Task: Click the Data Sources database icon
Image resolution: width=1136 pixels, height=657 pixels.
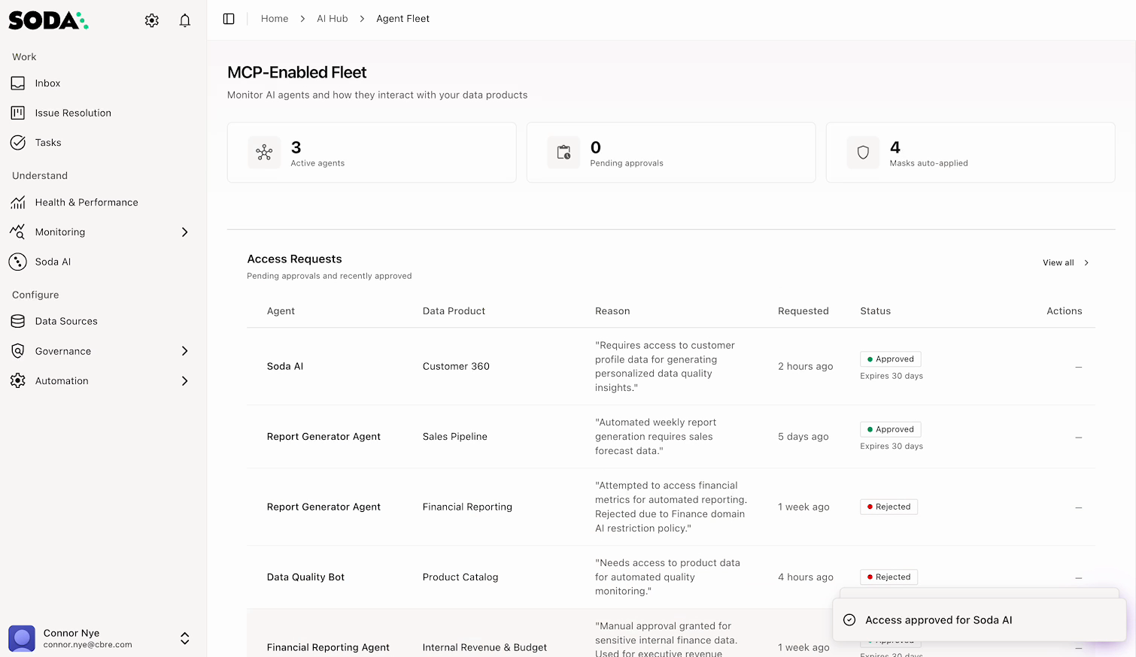Action: (x=18, y=321)
